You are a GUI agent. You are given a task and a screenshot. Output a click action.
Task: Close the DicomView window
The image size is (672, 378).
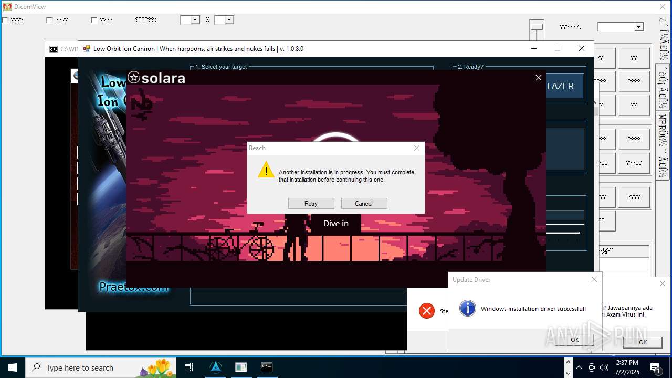[x=663, y=7]
